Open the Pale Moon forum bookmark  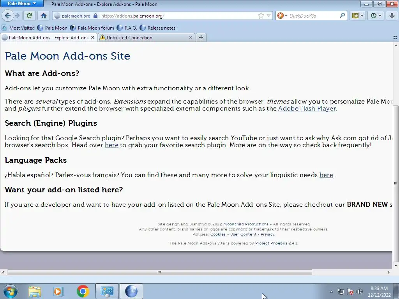92,28
